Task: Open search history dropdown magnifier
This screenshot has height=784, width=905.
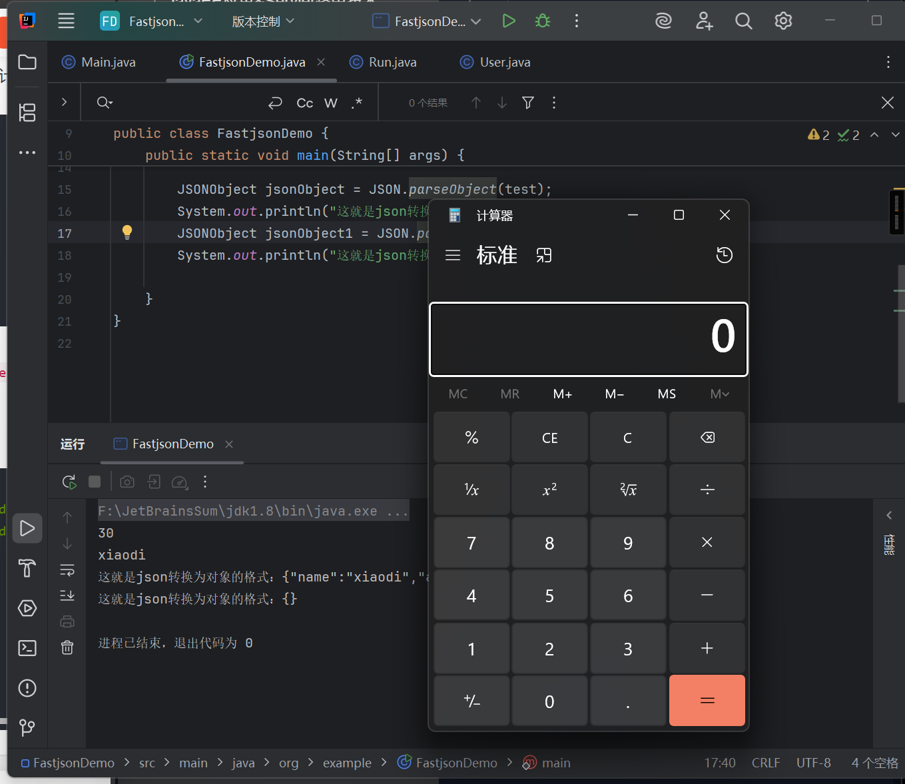Action: coord(105,103)
